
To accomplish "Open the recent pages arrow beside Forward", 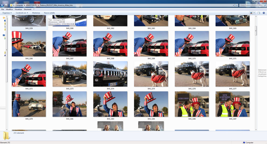I will pos(9,5).
